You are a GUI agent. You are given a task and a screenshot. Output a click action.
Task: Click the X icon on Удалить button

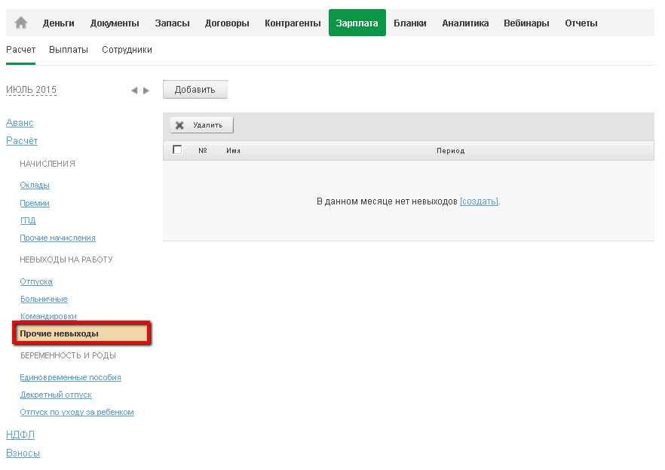pyautogui.click(x=179, y=125)
